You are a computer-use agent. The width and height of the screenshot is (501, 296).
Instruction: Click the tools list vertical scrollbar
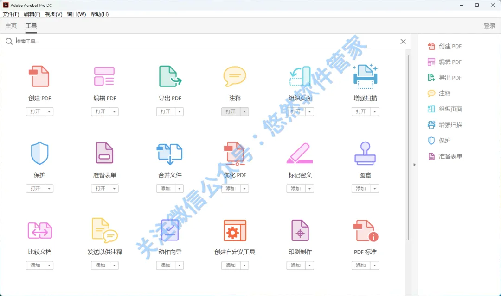(408, 148)
